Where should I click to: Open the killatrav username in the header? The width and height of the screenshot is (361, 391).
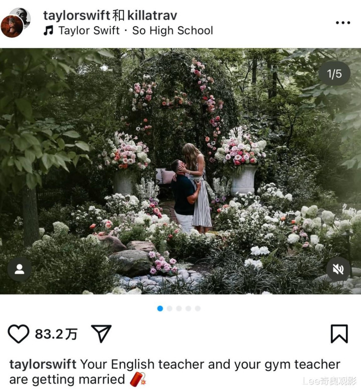click(152, 16)
